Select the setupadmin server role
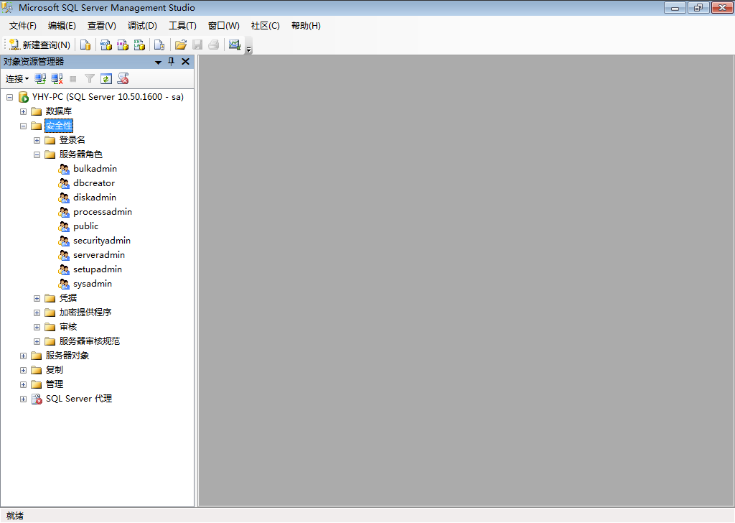 pyautogui.click(x=98, y=269)
